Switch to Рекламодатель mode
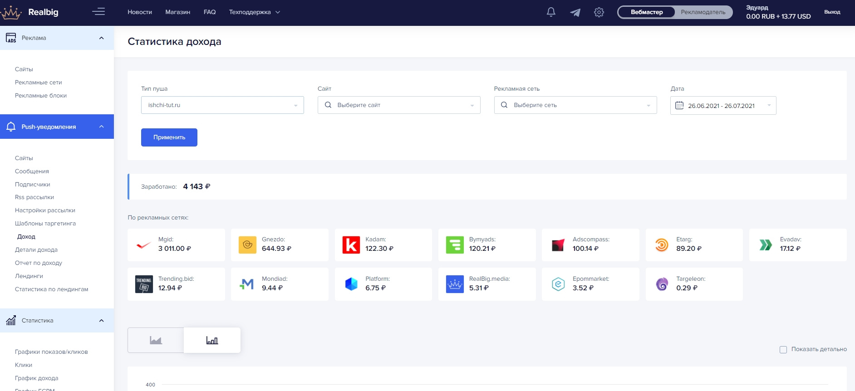This screenshot has width=855, height=391. coord(703,12)
